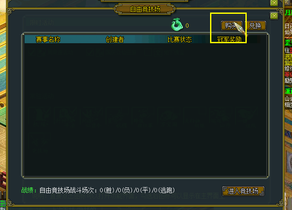Sort by the 创建者 column header
Image resolution: width=292 pixels, height=210 pixels.
tap(115, 39)
